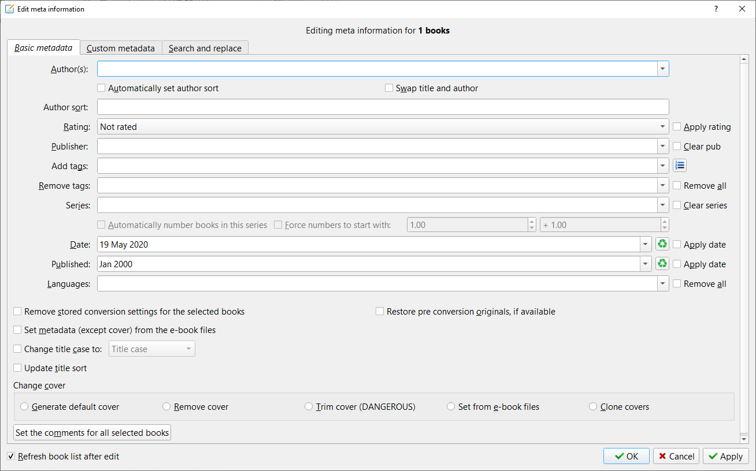Click Set the comments for all selected books
This screenshot has height=471, width=756.
coord(92,433)
